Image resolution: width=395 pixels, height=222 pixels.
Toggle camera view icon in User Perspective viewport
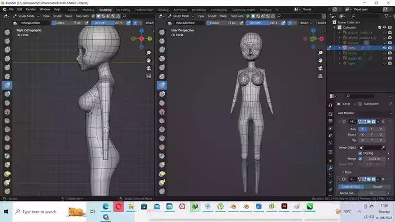pyautogui.click(x=320, y=68)
